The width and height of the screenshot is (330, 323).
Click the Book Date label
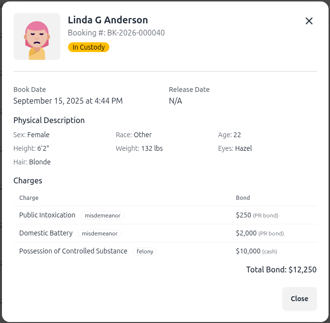tap(30, 90)
